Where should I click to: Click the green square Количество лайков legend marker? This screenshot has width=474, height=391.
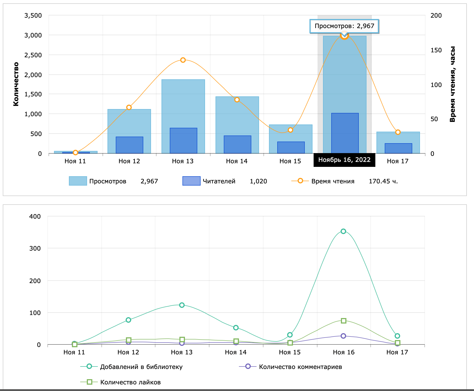[89, 382]
